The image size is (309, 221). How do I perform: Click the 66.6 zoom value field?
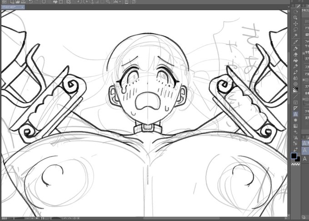[x=4, y=218]
